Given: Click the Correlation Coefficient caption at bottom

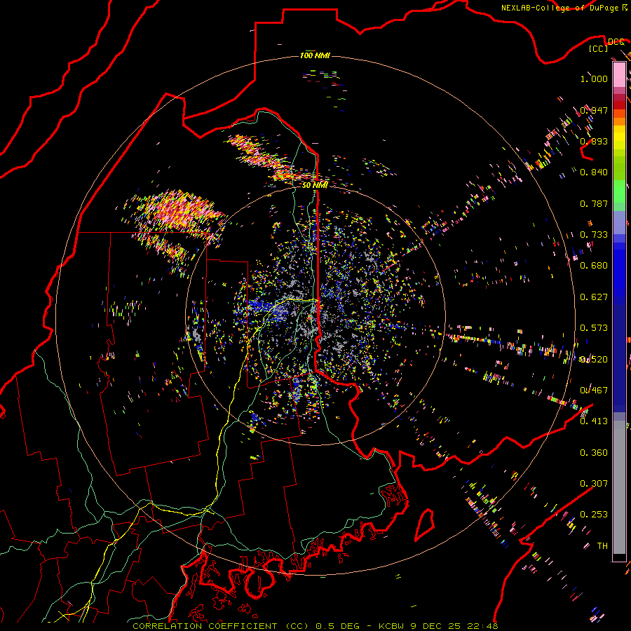Looking at the screenshot, I should 315,626.
